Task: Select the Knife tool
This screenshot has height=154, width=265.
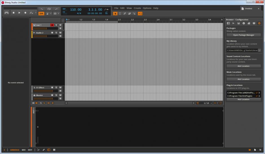Action: (134, 14)
